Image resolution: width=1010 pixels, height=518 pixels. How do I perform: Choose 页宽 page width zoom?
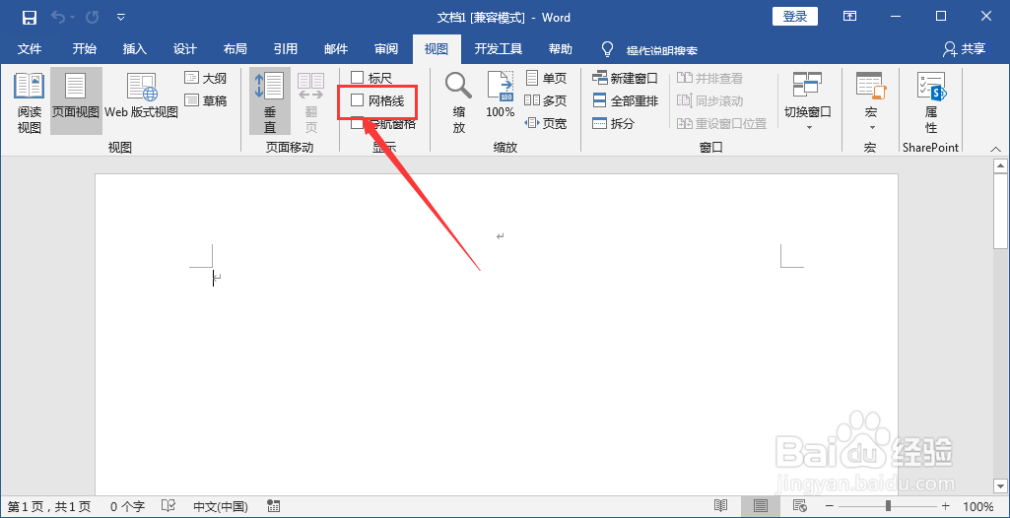(546, 123)
